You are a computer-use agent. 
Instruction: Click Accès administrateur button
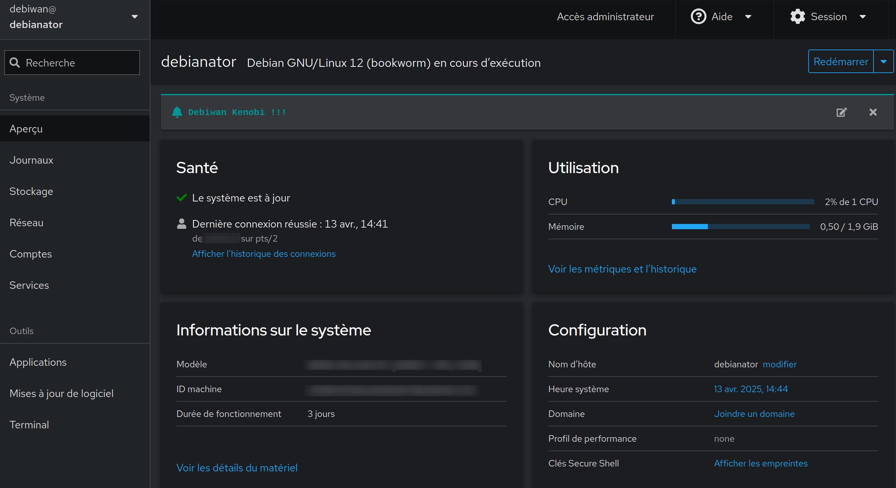tap(605, 17)
